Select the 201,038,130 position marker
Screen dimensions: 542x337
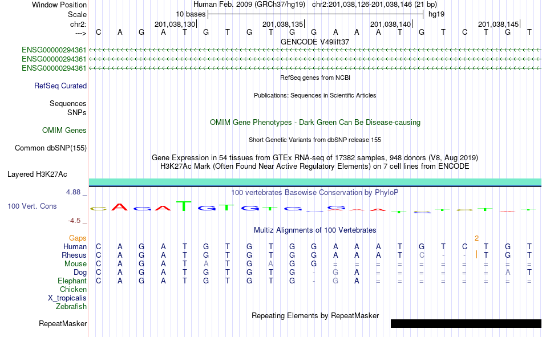pyautogui.click(x=175, y=24)
